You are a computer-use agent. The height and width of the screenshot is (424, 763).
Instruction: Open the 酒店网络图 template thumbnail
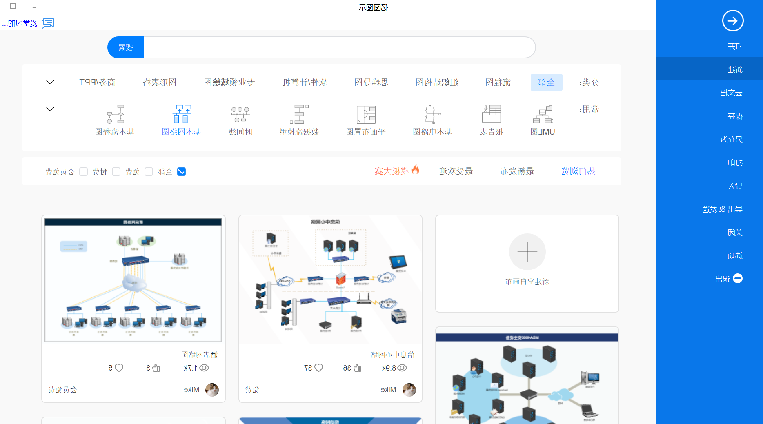(133, 280)
